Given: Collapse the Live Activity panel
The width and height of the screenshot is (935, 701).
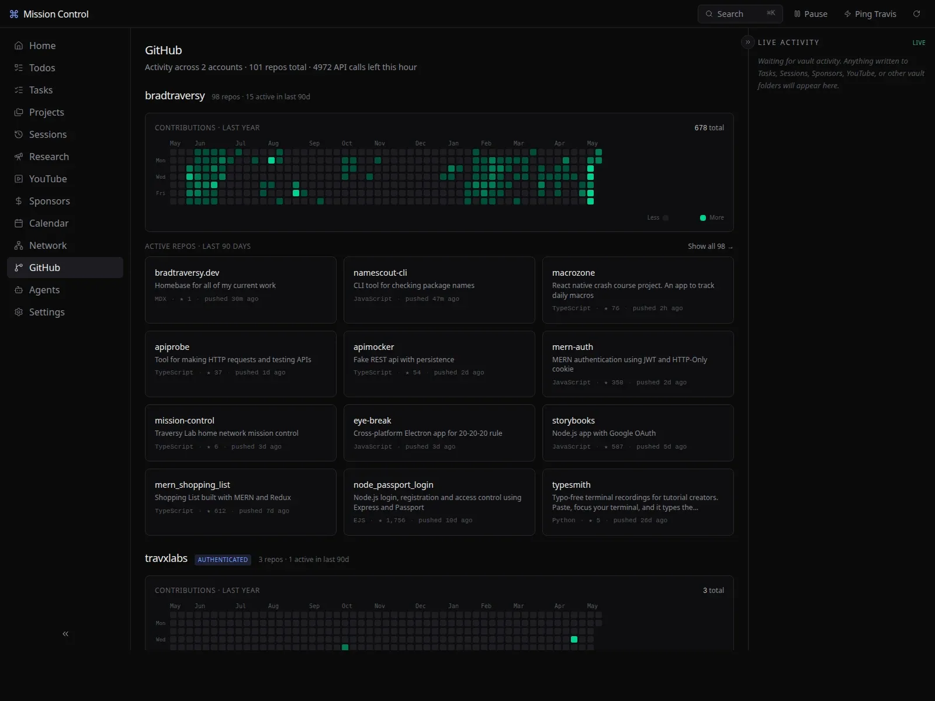Looking at the screenshot, I should pyautogui.click(x=747, y=42).
